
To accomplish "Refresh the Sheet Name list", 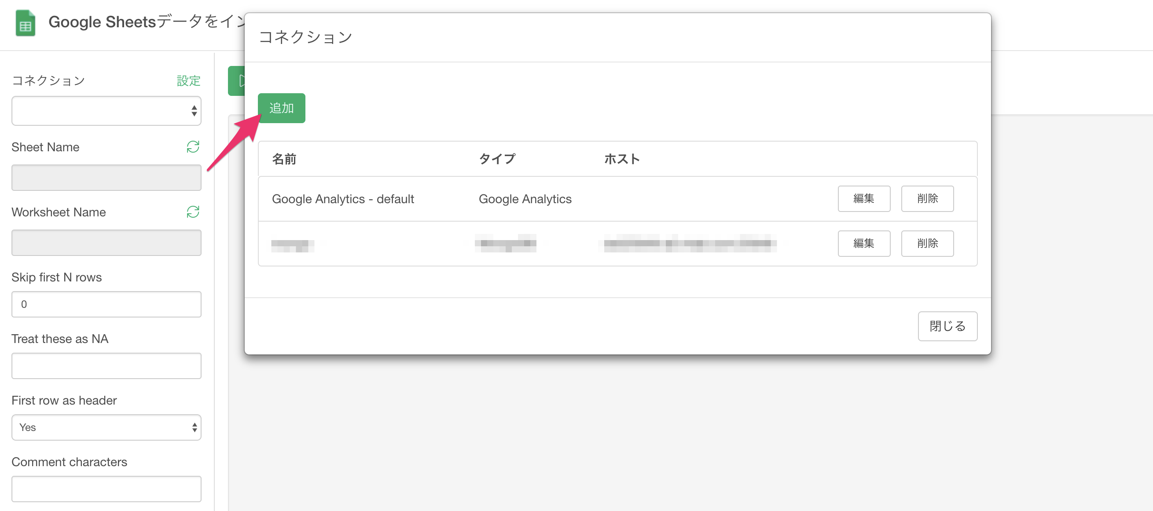I will (x=193, y=147).
